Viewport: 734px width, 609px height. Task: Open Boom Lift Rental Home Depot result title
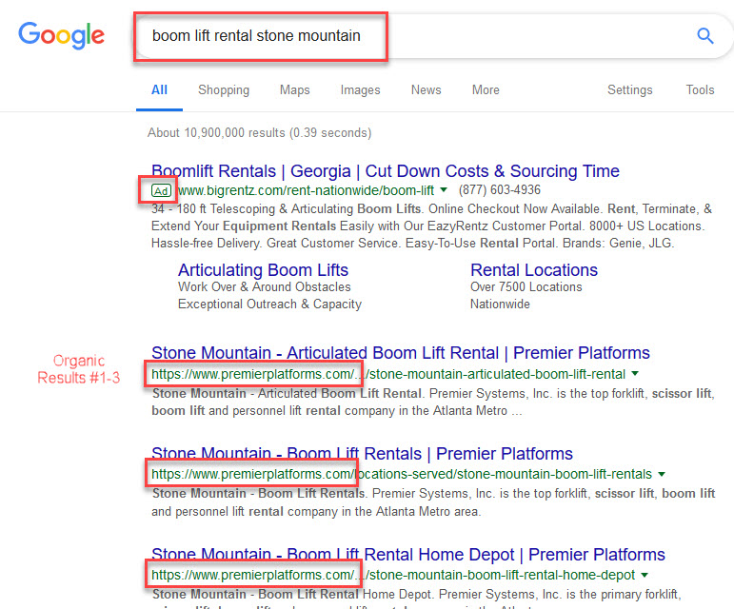click(408, 555)
